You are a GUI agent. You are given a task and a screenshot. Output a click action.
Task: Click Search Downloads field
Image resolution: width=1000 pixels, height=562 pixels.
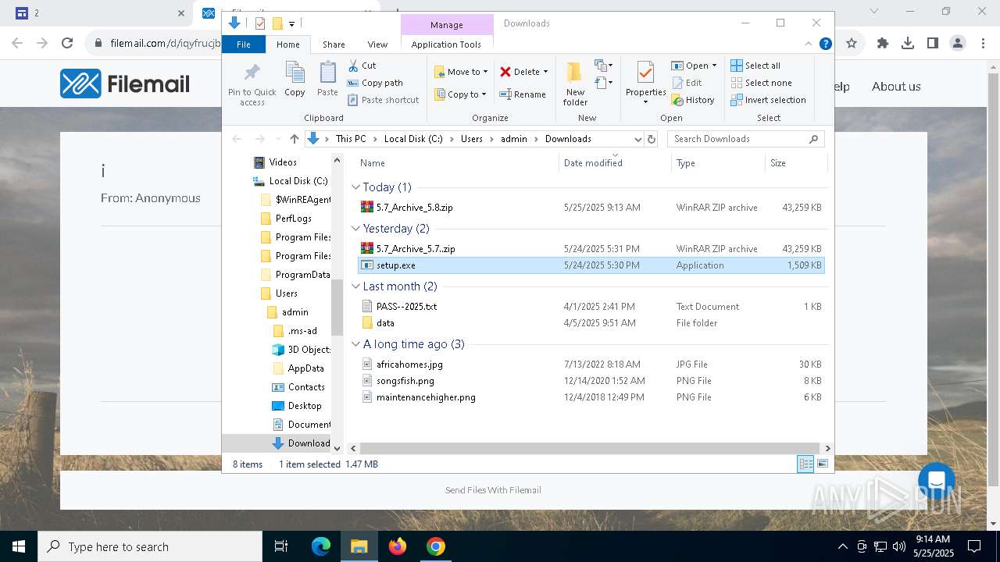point(745,139)
